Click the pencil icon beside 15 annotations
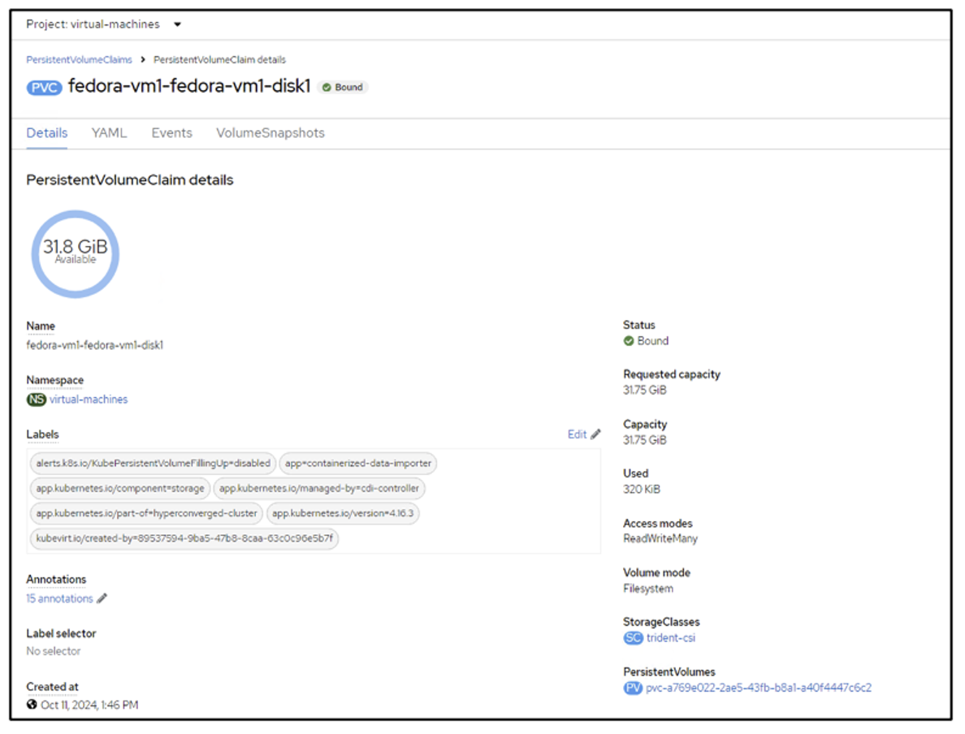Screen dimensions: 965x734 pos(102,598)
